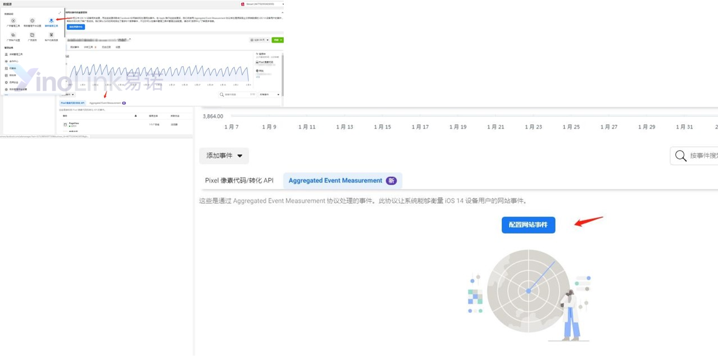Open 广告报告 shortcut icon in shortcuts grid
The height and width of the screenshot is (356, 718).
[32, 35]
